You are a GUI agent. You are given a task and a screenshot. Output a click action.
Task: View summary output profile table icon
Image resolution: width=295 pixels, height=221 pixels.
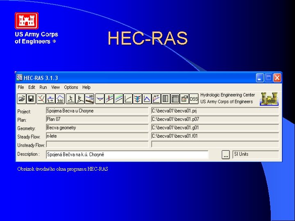click(175, 99)
